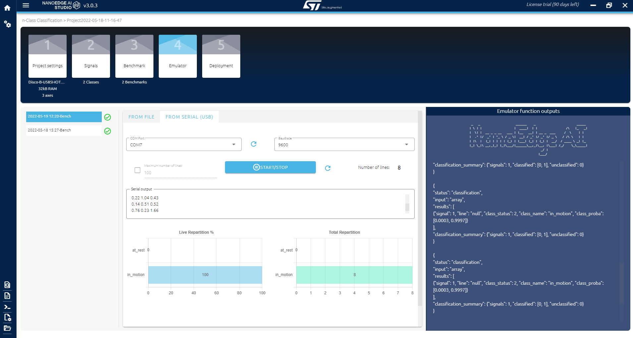
Task: Open the hamburger menu
Action: point(26,5)
